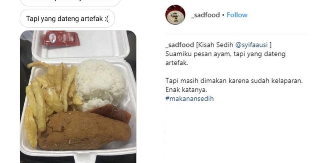Open the #makanansedih hashtag
This screenshot has width=312, height=163.
tap(189, 99)
